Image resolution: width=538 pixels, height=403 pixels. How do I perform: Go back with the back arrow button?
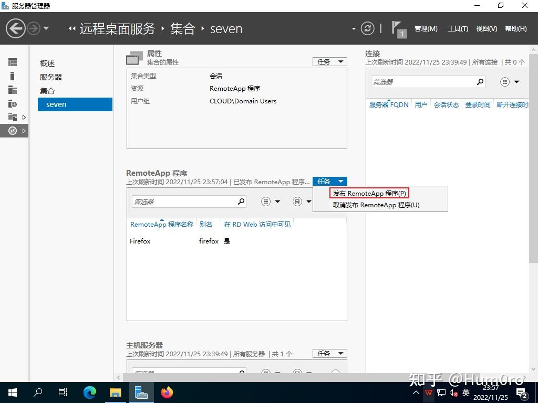15,28
